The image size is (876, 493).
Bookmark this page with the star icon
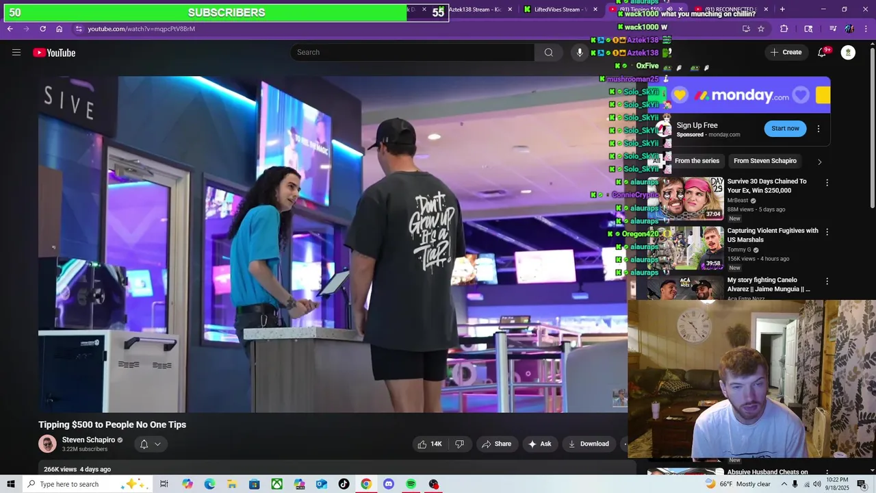click(761, 29)
